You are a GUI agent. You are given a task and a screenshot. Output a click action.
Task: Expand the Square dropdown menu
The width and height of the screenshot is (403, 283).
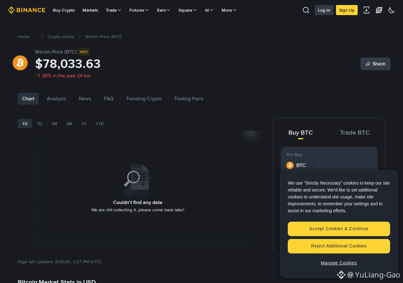(x=187, y=10)
